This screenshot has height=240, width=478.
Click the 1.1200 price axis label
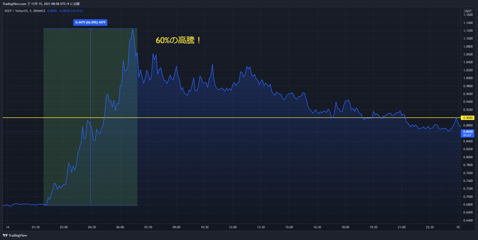468,31
